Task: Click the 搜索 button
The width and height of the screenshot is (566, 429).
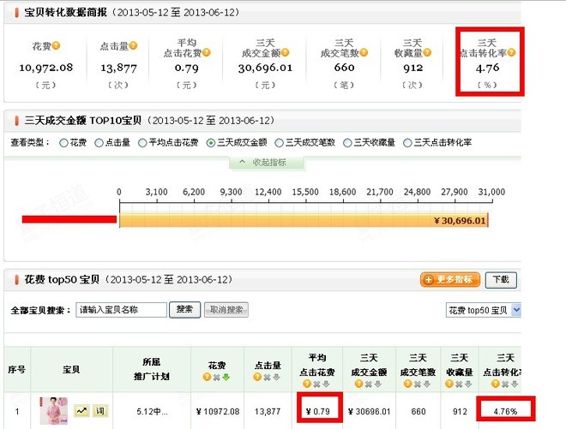Action: tap(185, 310)
